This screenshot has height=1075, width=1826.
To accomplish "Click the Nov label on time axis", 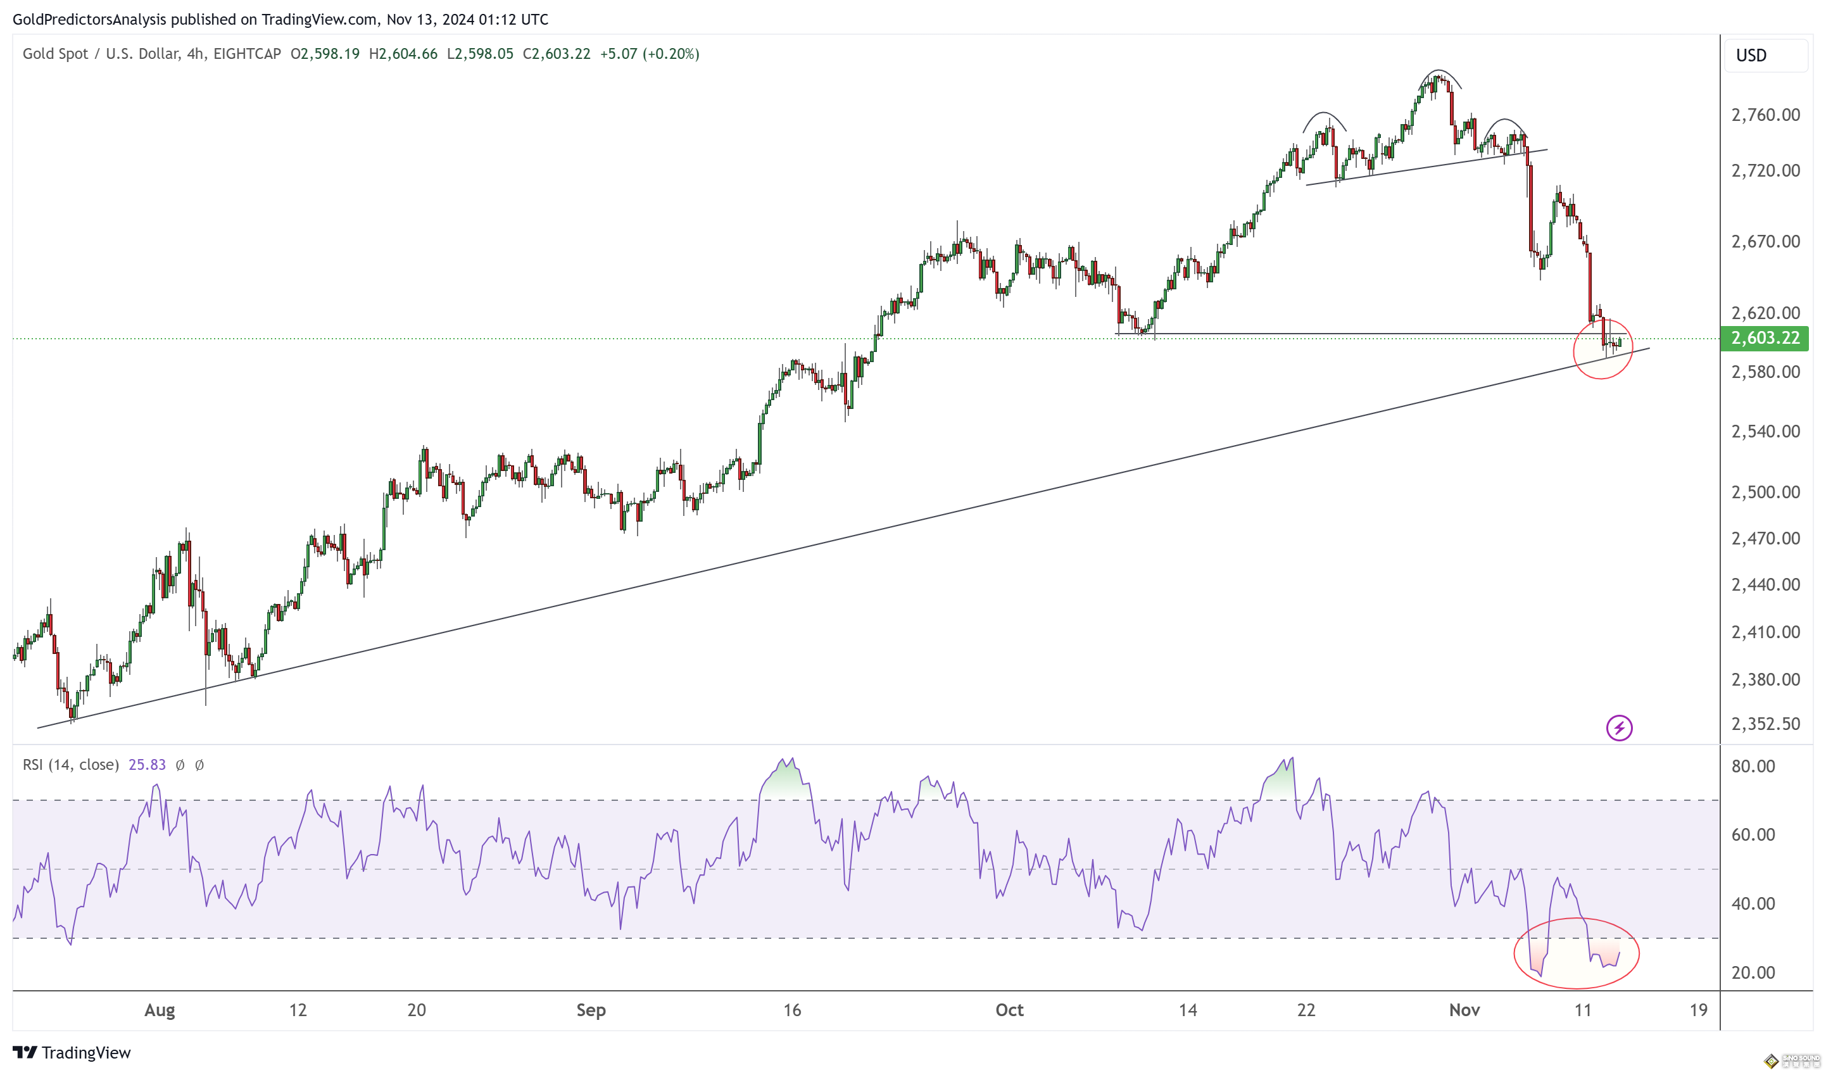I will (x=1464, y=1010).
